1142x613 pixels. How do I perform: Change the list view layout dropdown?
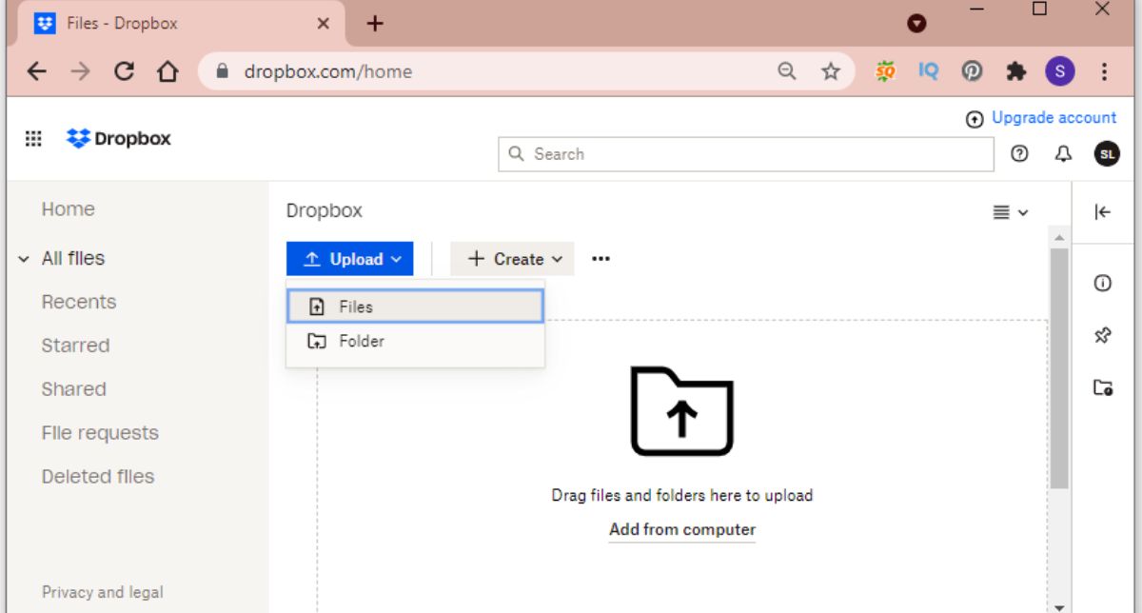click(x=1010, y=212)
